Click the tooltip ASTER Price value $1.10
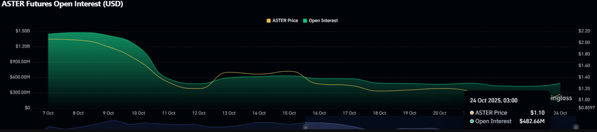 (x=537, y=113)
